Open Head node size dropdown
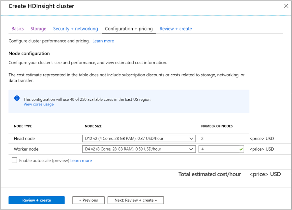292x210 pixels. 139,139
